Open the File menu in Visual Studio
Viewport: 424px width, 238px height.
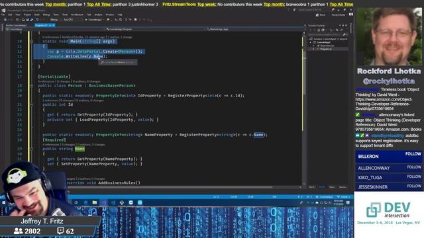3,15
